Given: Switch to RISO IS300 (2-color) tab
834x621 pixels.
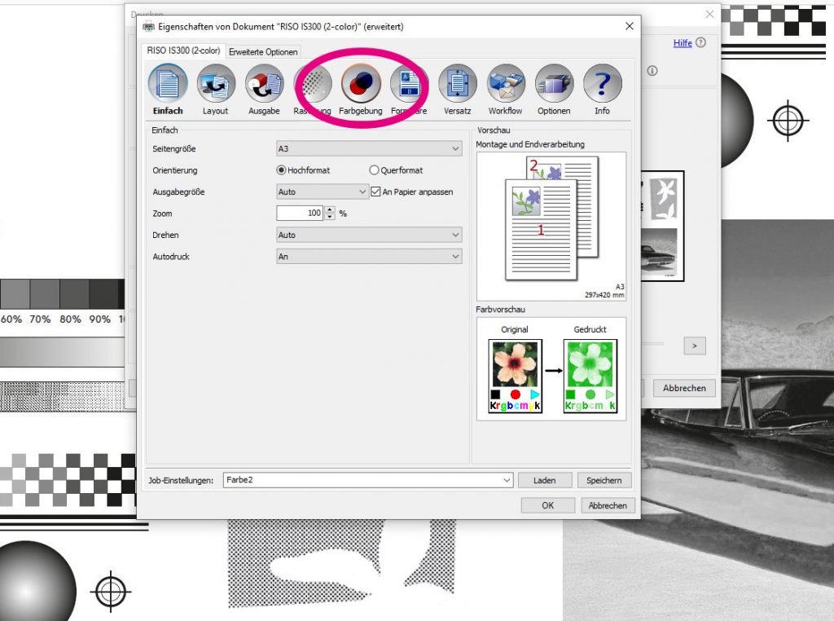Looking at the screenshot, I should pyautogui.click(x=183, y=51).
